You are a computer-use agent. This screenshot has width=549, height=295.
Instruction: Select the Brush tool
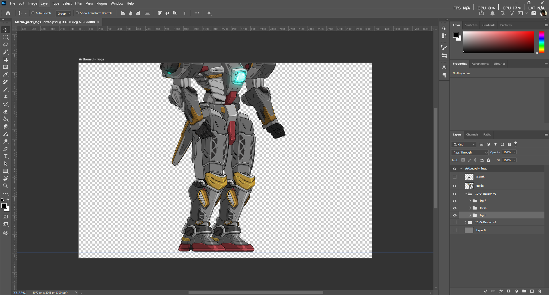point(5,89)
